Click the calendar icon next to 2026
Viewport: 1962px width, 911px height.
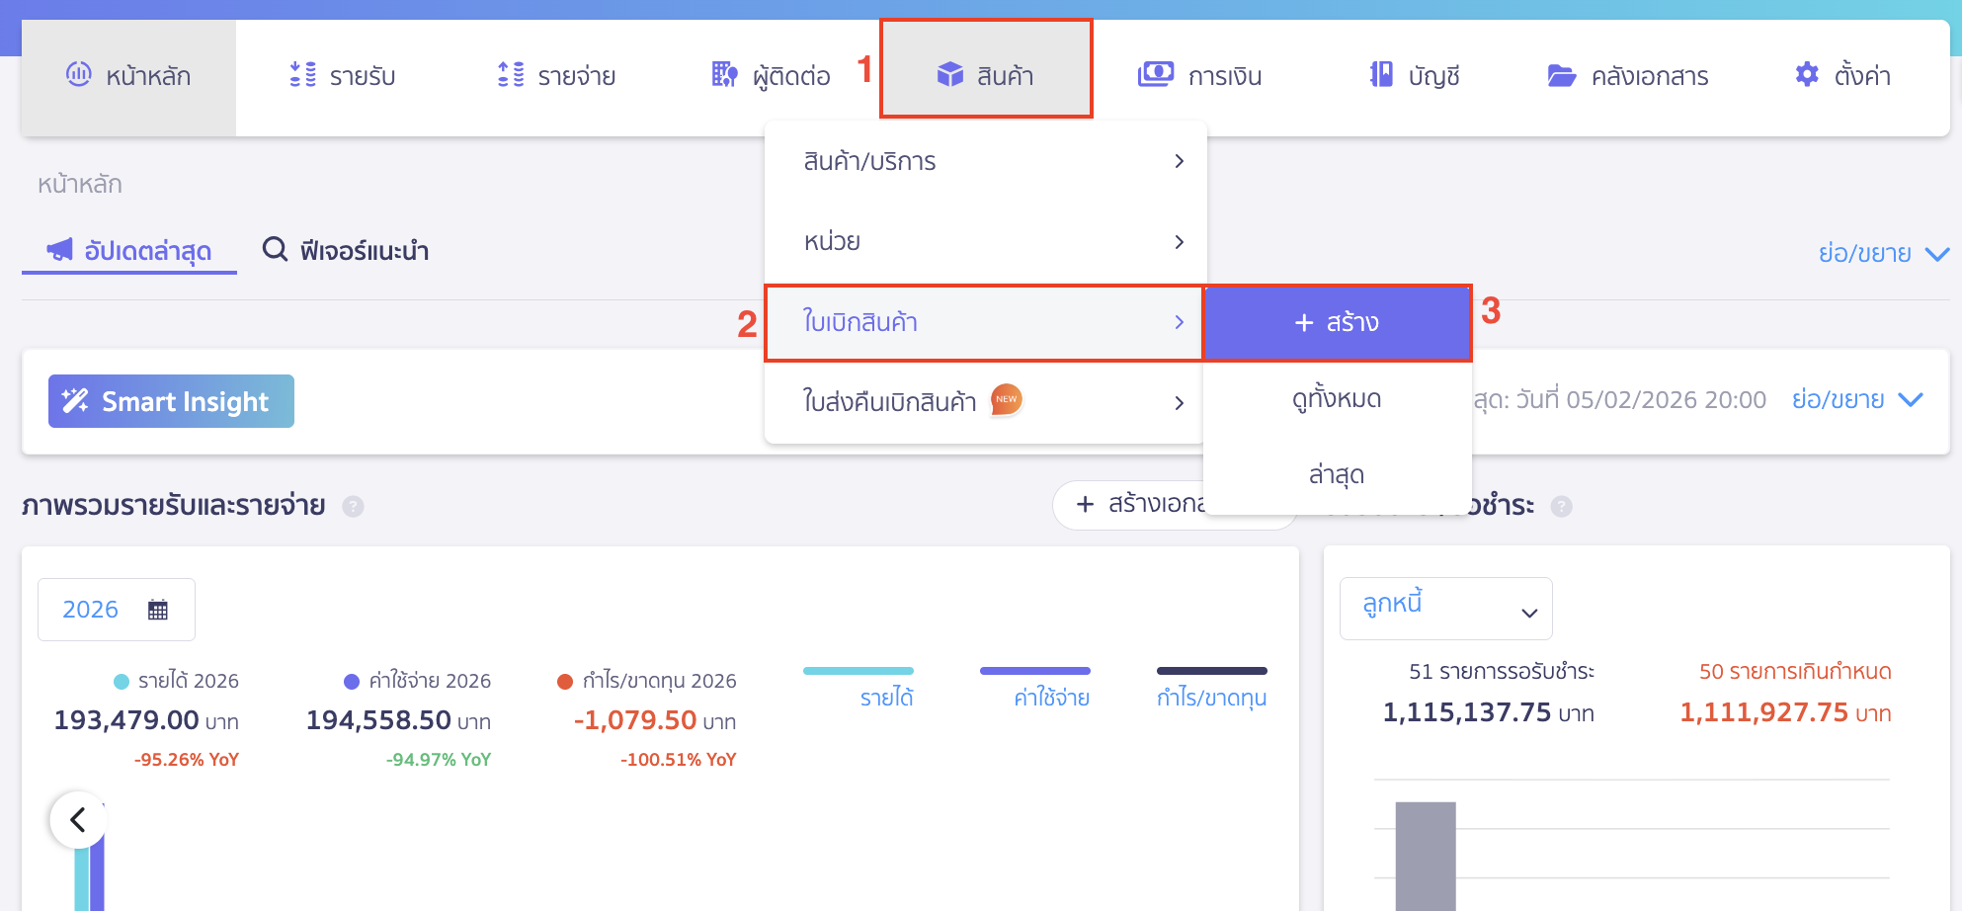(x=157, y=610)
